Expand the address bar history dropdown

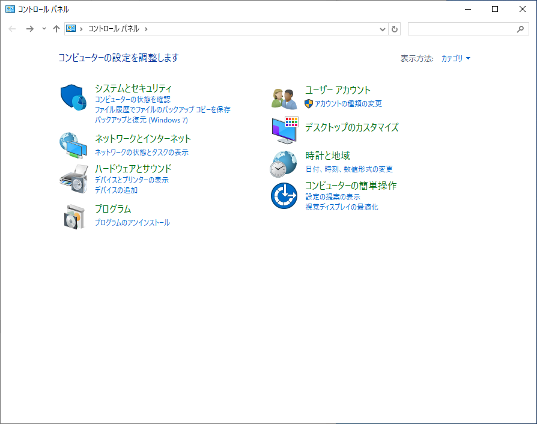pyautogui.click(x=383, y=29)
